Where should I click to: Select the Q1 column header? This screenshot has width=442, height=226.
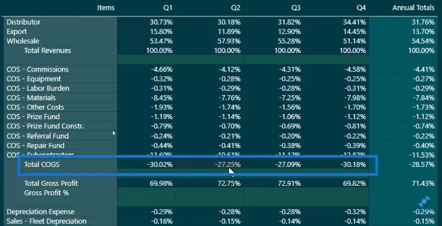tap(168, 8)
